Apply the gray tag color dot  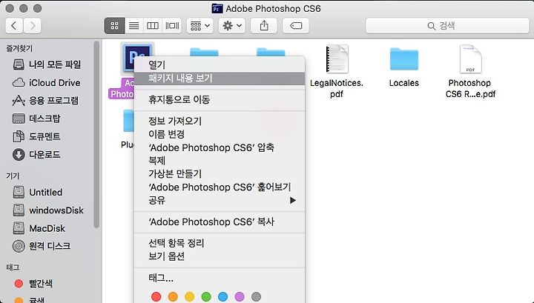click(256, 296)
